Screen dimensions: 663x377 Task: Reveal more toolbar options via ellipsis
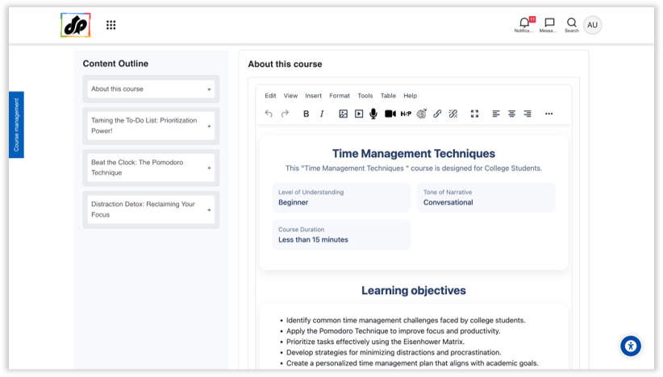(x=548, y=114)
